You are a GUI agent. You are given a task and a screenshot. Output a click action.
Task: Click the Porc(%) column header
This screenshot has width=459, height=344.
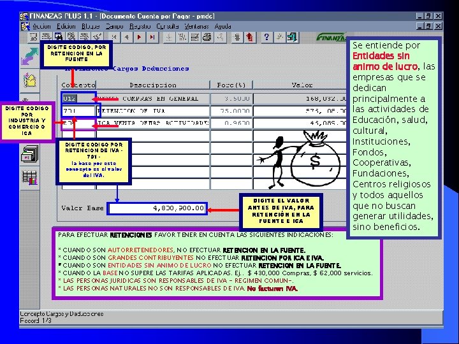coord(231,85)
